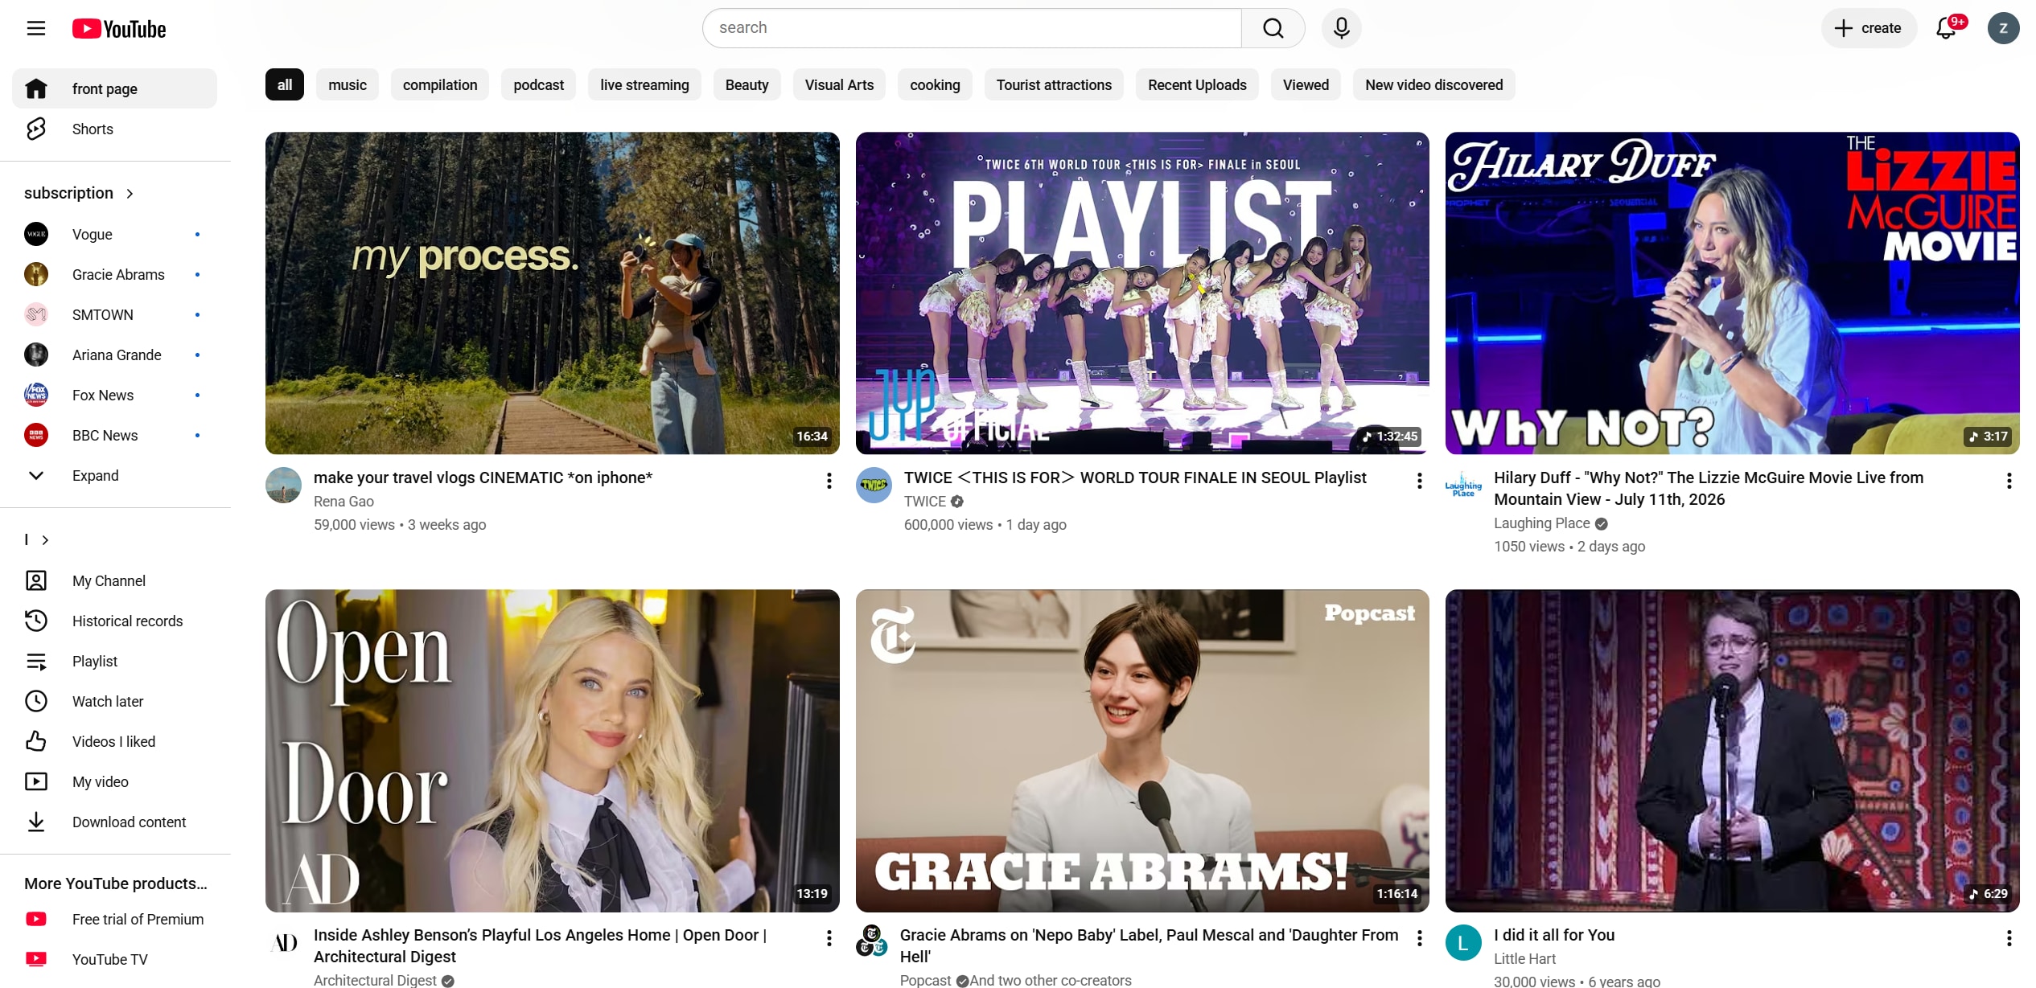
Task: Open Vogue channel subscription
Action: 114,234
